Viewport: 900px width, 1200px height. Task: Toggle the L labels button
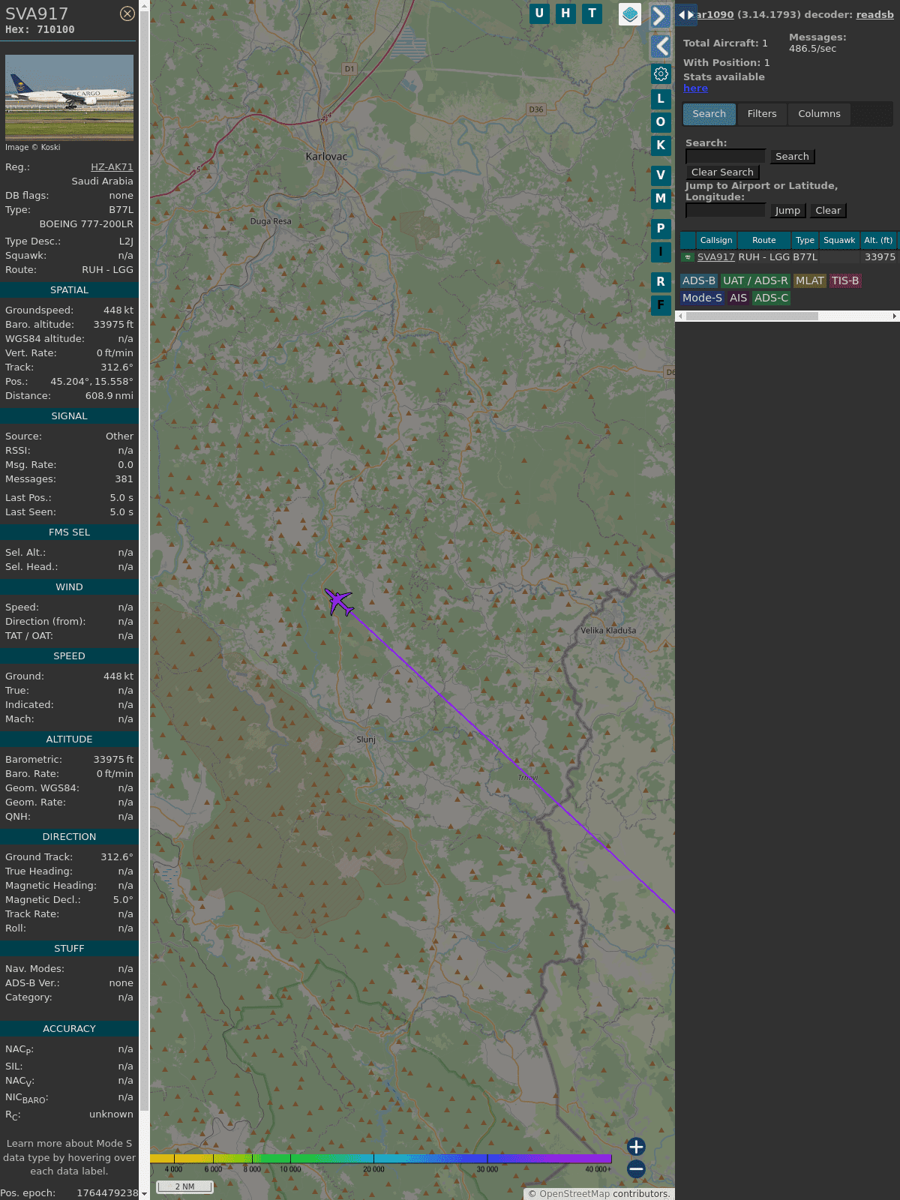[661, 98]
